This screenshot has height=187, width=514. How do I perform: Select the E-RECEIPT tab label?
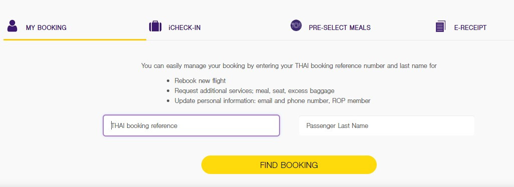click(470, 28)
